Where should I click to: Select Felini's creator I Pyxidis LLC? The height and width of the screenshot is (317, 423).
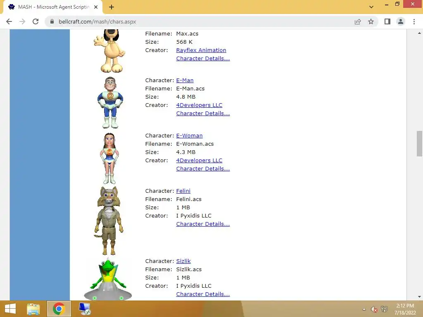pyautogui.click(x=194, y=215)
